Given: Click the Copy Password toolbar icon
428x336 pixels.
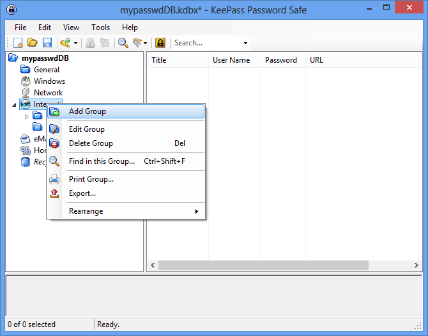Looking at the screenshot, I should (x=105, y=43).
